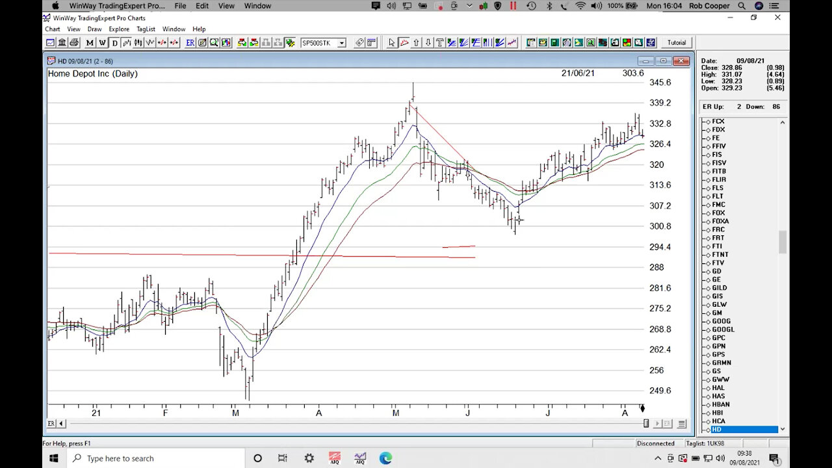Image resolution: width=832 pixels, height=468 pixels.
Task: Select the Text T drawing tool
Action: point(439,43)
